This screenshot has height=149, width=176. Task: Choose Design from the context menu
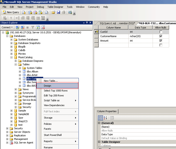click(x=47, y=86)
